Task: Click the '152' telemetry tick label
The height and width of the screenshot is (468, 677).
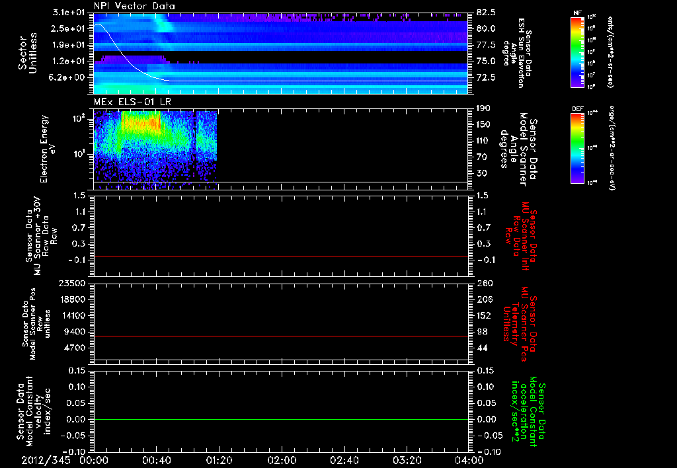Action: [x=483, y=315]
